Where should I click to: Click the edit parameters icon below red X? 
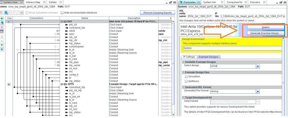(2, 31)
